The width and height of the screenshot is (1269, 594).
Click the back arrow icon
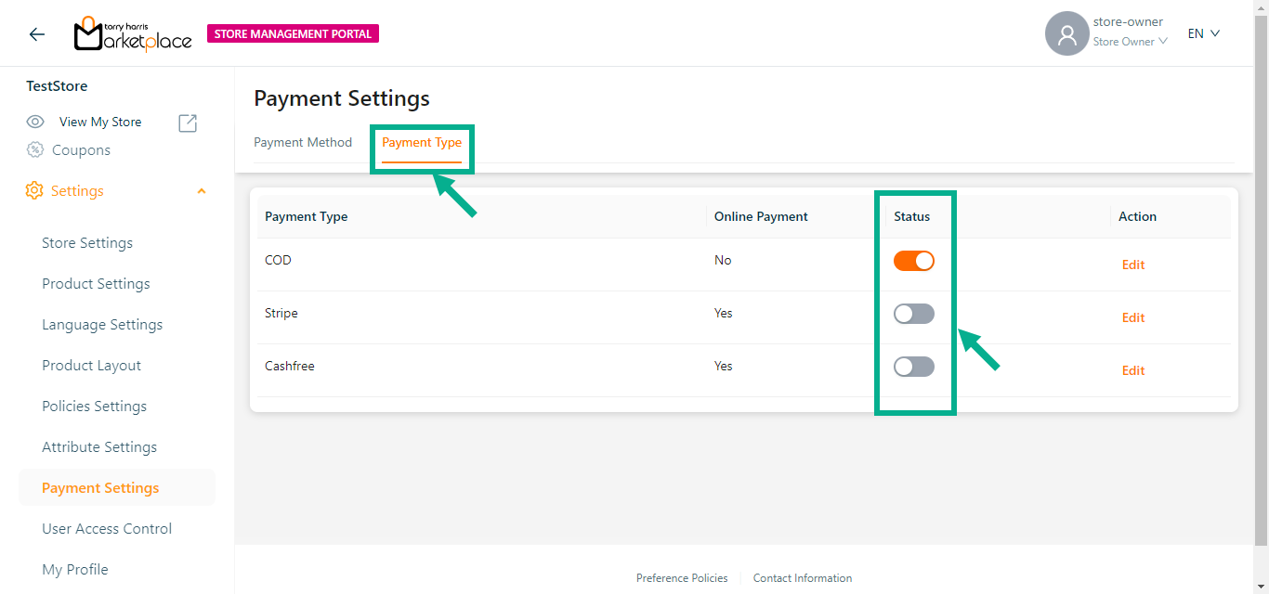pos(37,34)
